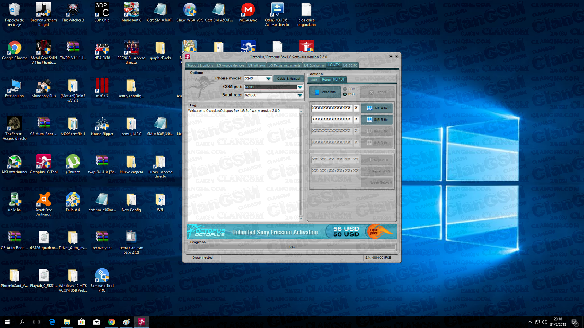This screenshot has height=328, width=584.
Task: Open the LG Analog devices tab
Action: point(231,66)
